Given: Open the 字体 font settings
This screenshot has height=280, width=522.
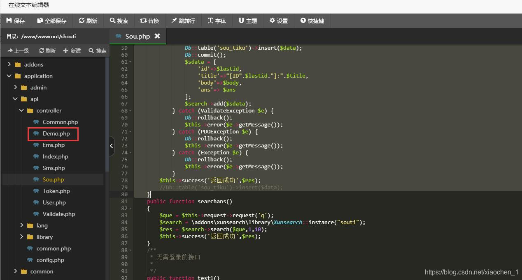Looking at the screenshot, I should (217, 21).
